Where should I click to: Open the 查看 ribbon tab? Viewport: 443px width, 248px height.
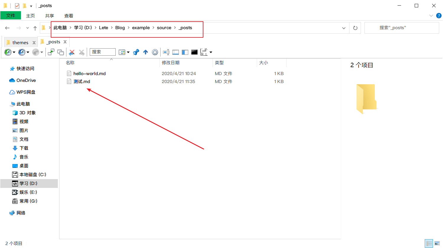68,16
